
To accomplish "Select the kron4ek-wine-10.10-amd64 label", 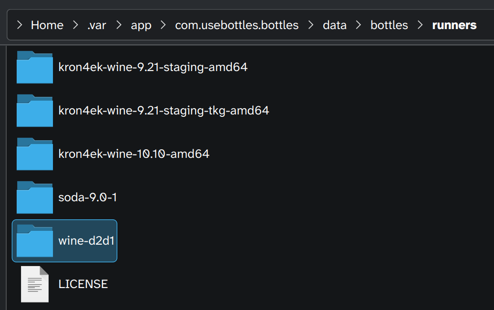I will (x=134, y=154).
